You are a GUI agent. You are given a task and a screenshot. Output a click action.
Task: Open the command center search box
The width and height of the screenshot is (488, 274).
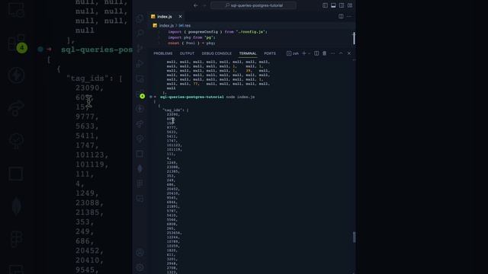[253, 5]
